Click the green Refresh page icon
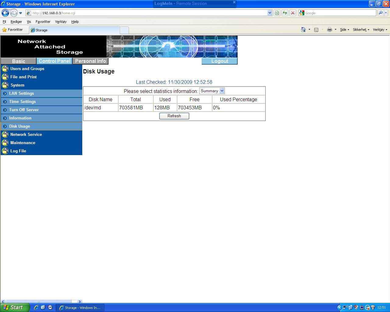 [x=285, y=13]
